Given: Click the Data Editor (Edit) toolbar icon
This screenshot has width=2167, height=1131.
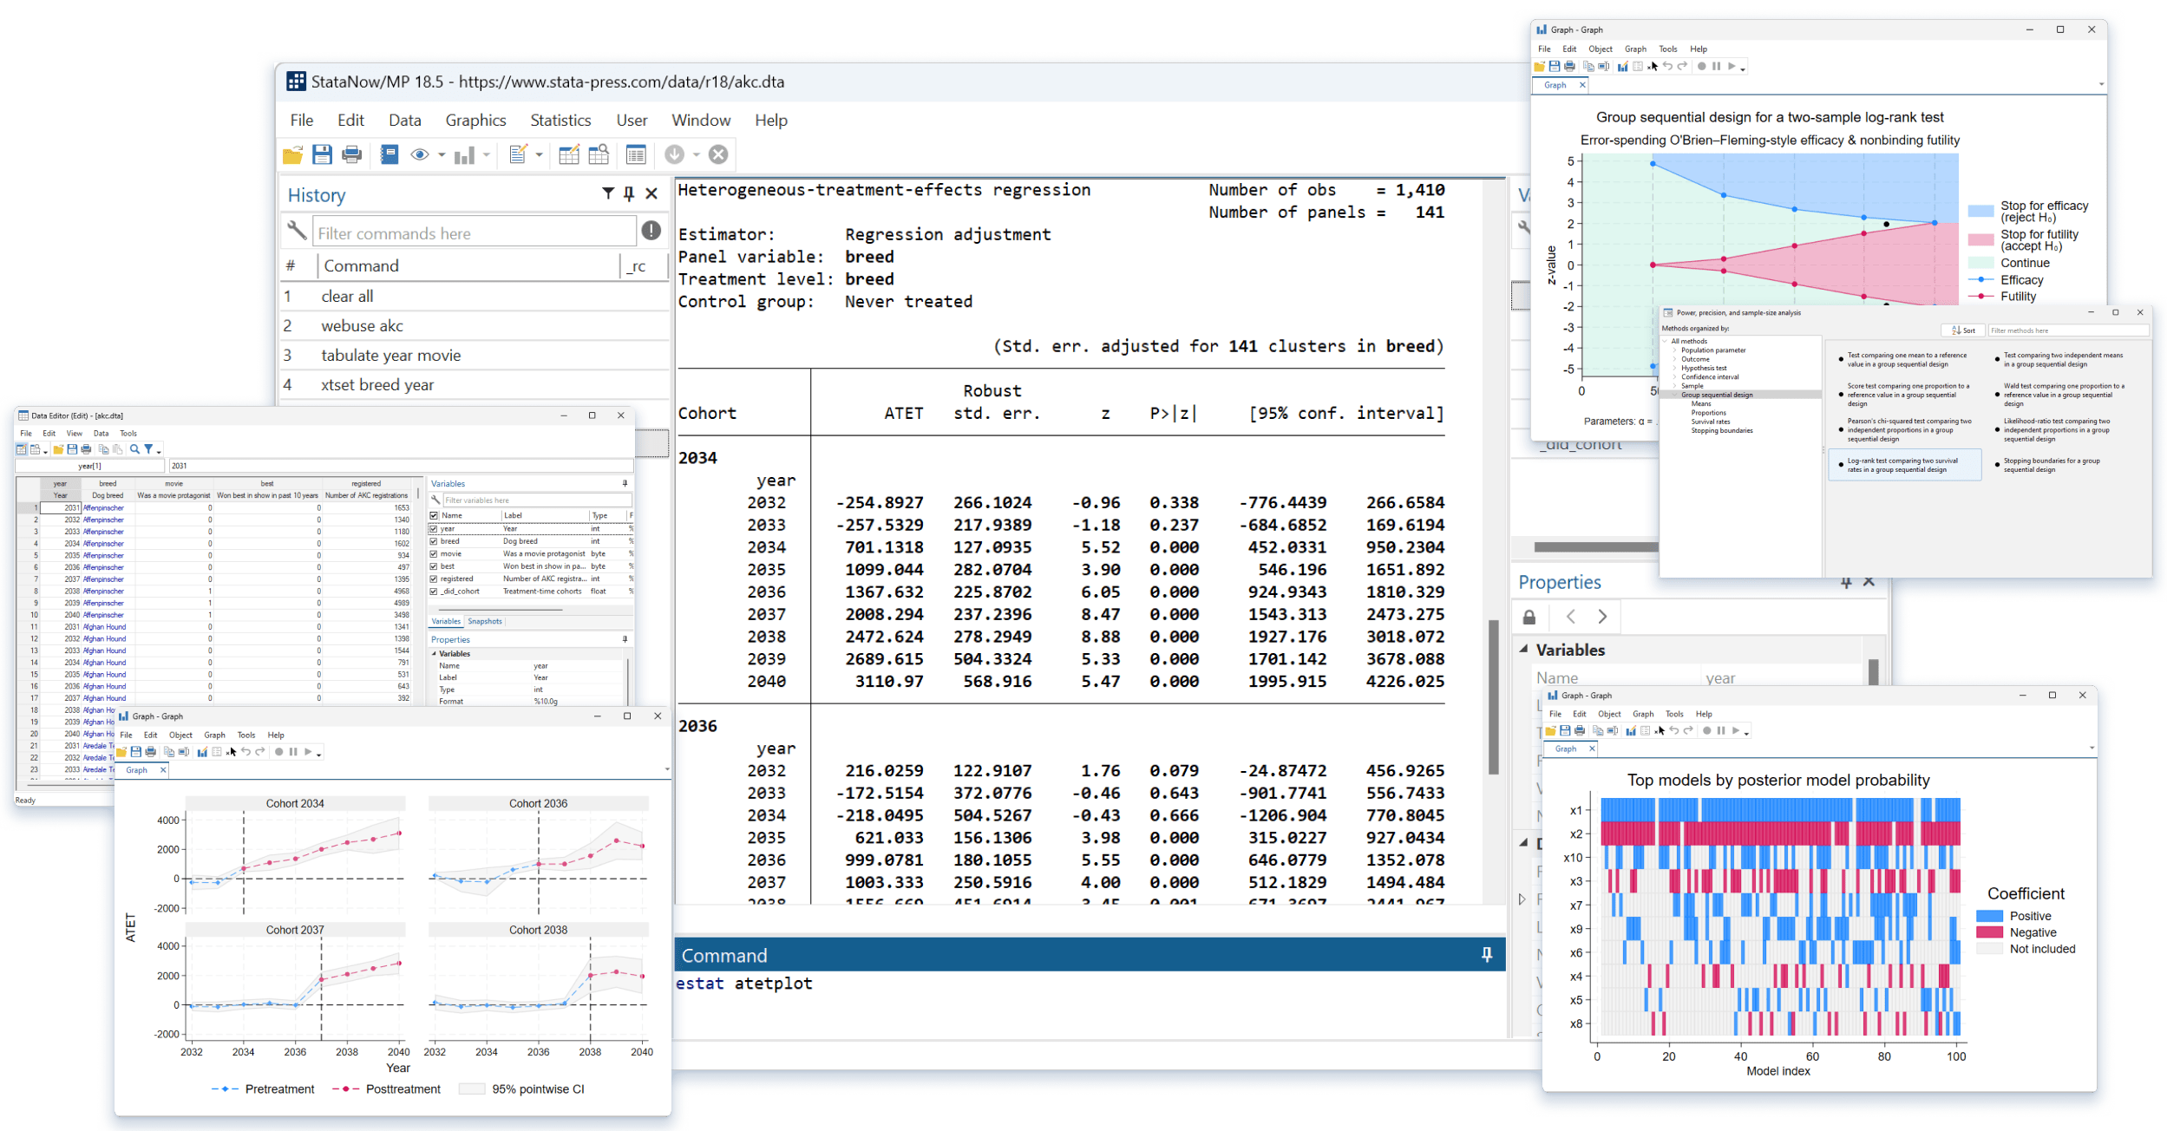Looking at the screenshot, I should click(x=569, y=154).
